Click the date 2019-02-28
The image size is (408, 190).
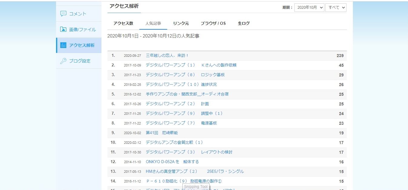tap(132, 85)
